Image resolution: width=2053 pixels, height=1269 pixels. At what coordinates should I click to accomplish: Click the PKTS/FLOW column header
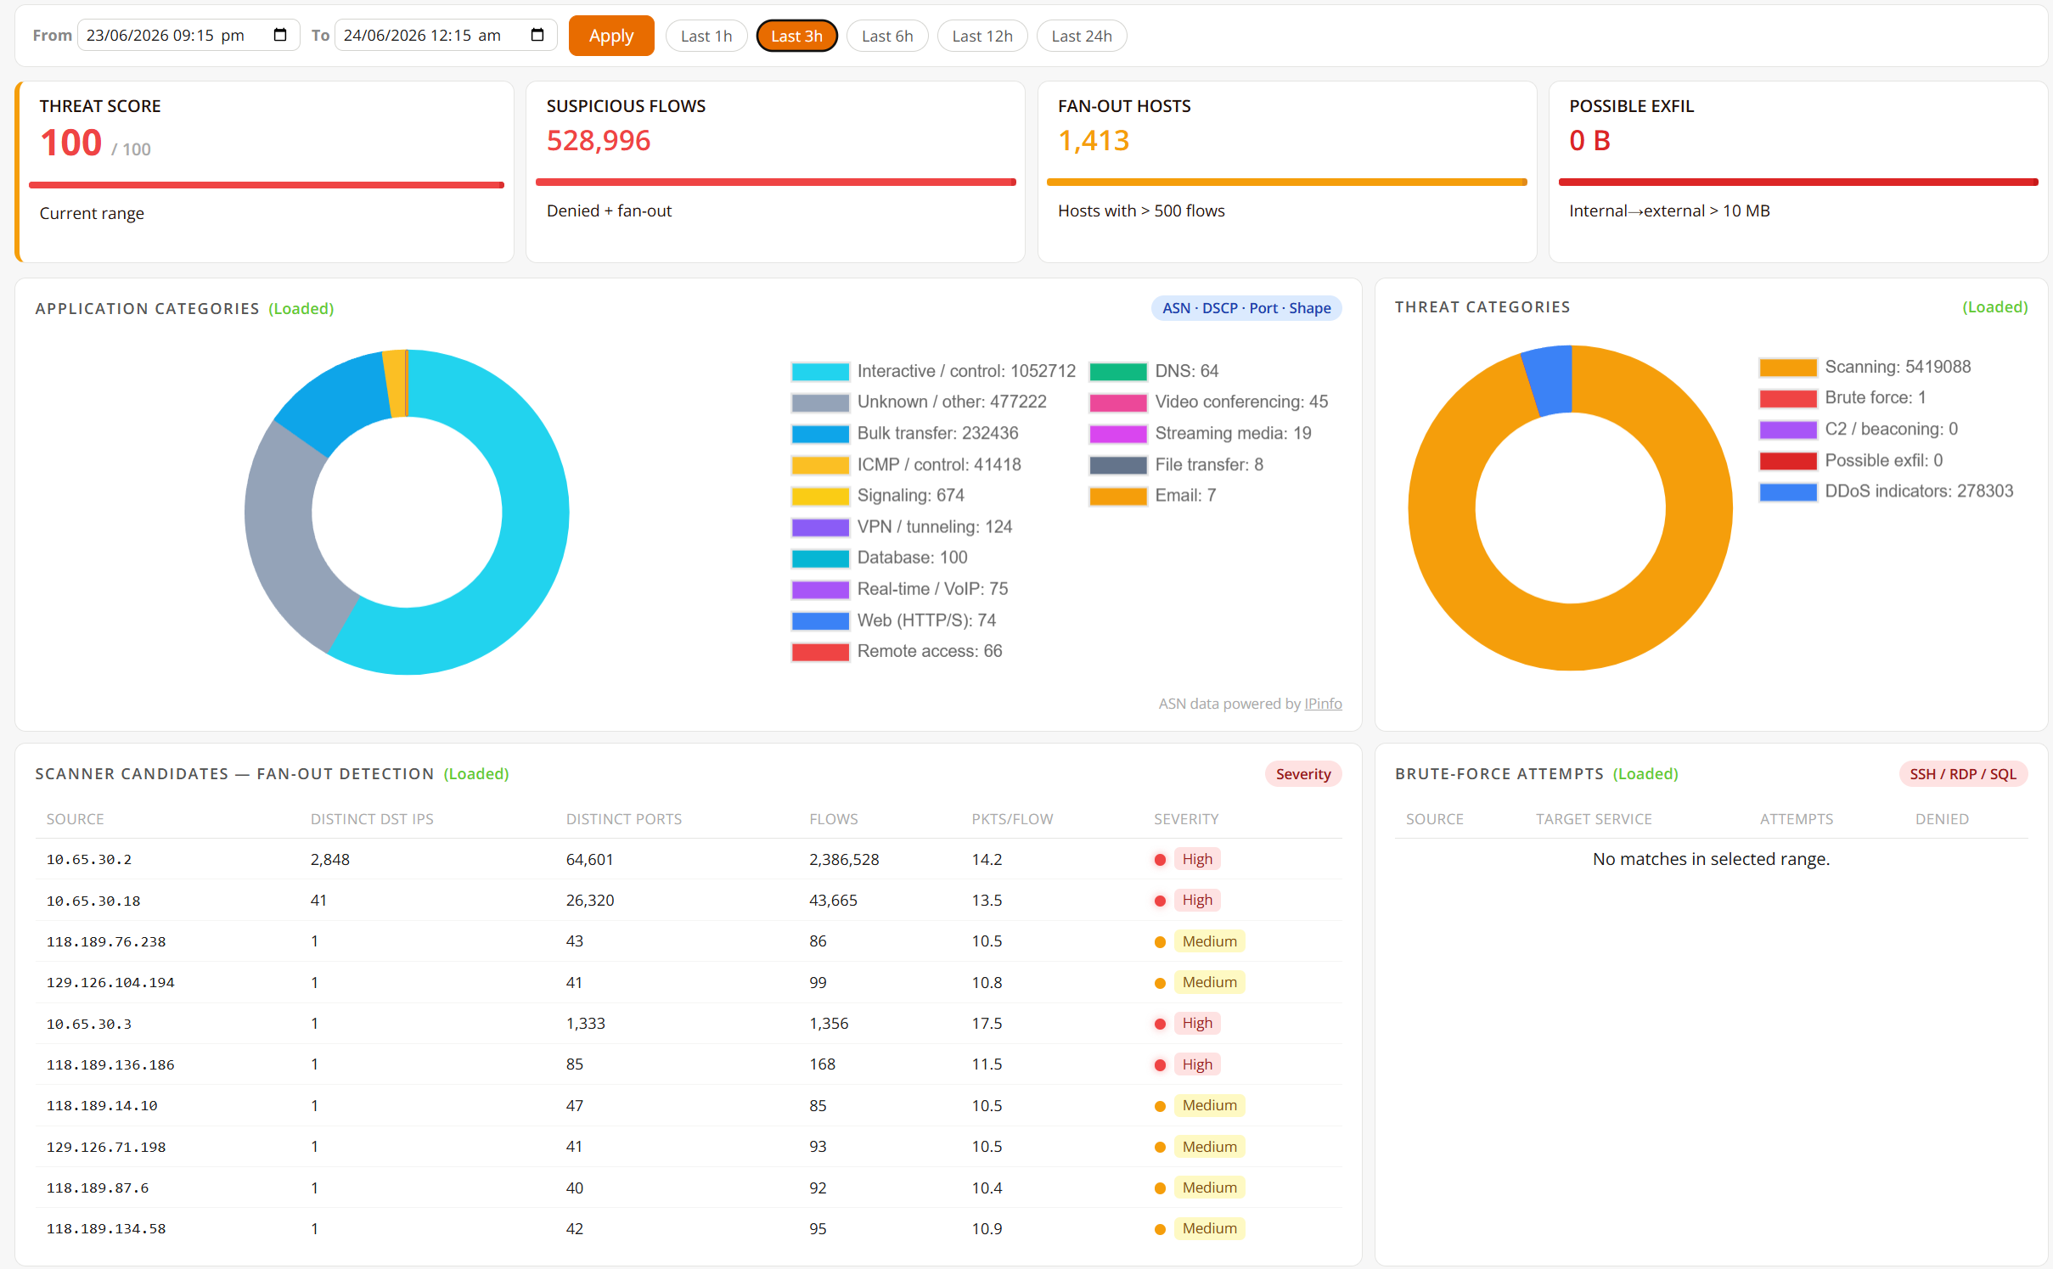point(1012,819)
